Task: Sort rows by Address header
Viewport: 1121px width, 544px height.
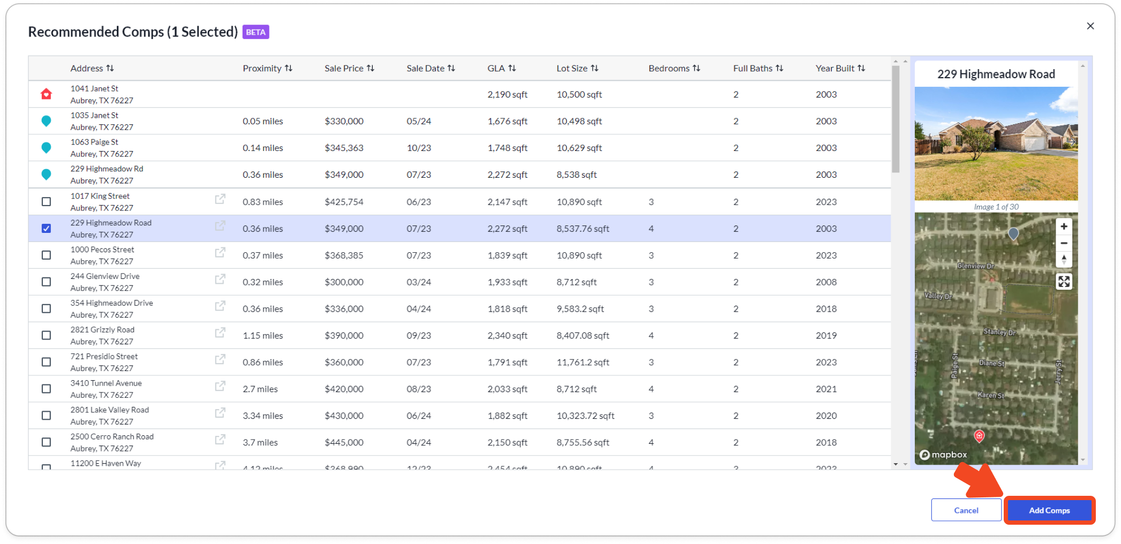Action: pos(92,69)
